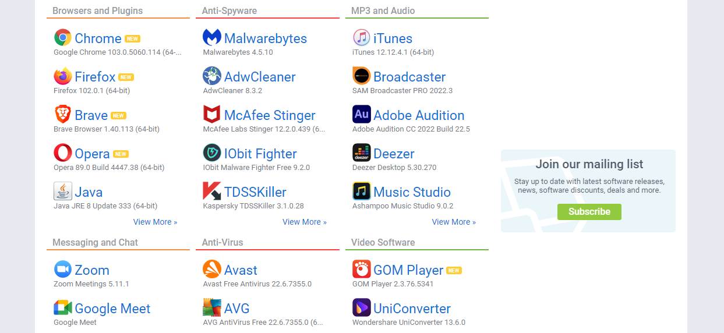
Task: Select the Deezer app icon
Action: pyautogui.click(x=362, y=153)
